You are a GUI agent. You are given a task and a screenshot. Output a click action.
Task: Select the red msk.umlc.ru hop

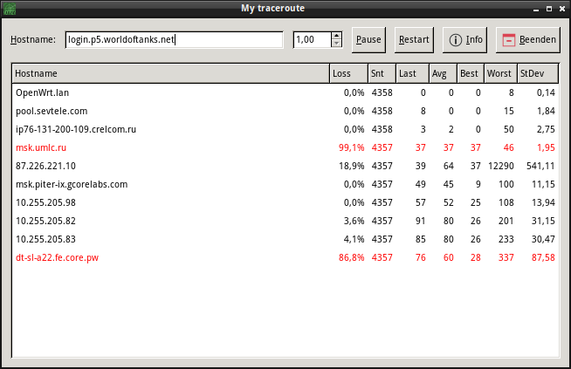click(x=285, y=147)
